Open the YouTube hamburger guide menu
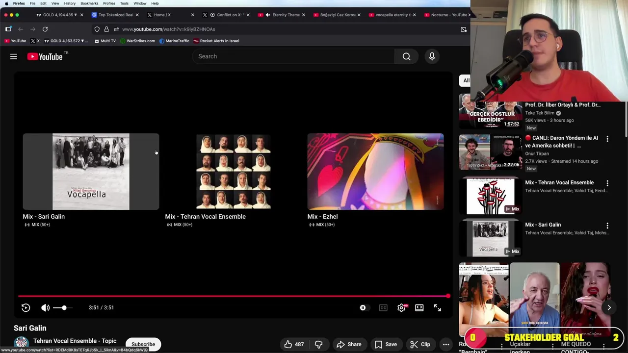Image resolution: width=628 pixels, height=353 pixels. click(x=14, y=57)
